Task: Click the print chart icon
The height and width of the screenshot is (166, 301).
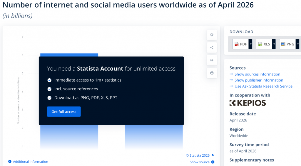Action: [x=212, y=73]
